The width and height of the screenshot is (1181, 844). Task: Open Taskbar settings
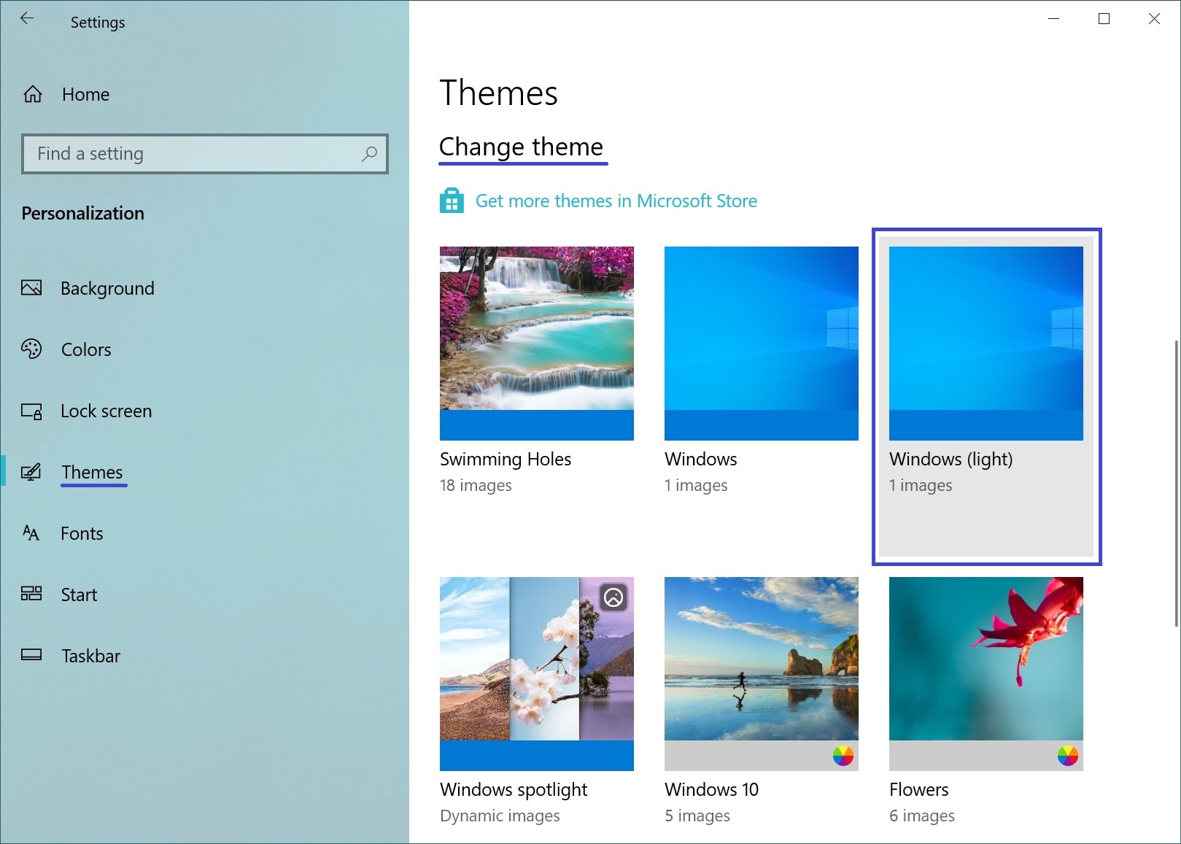pyautogui.click(x=90, y=656)
